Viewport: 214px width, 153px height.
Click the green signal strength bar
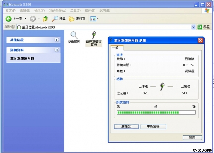(156, 113)
